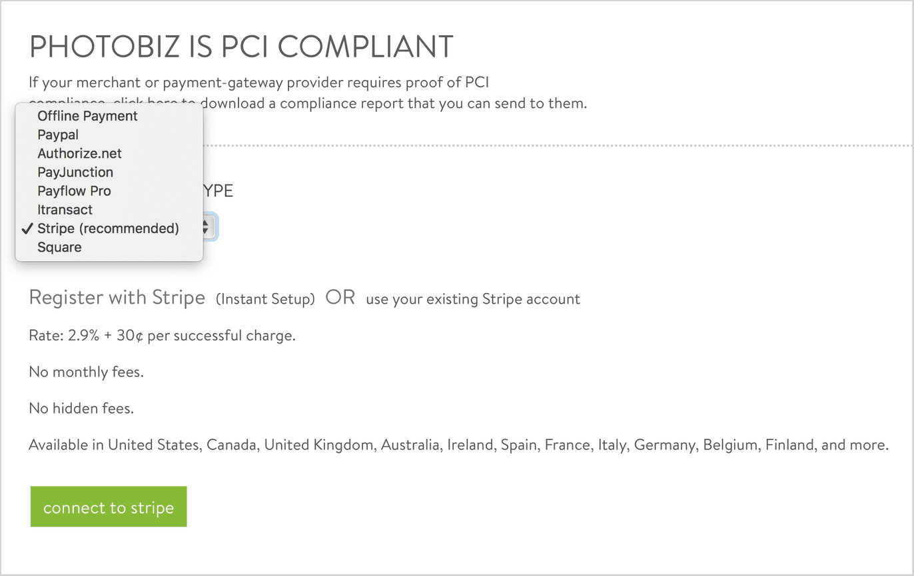Open the Register with Stripe link
This screenshot has width=914, height=576.
pyautogui.click(x=117, y=298)
